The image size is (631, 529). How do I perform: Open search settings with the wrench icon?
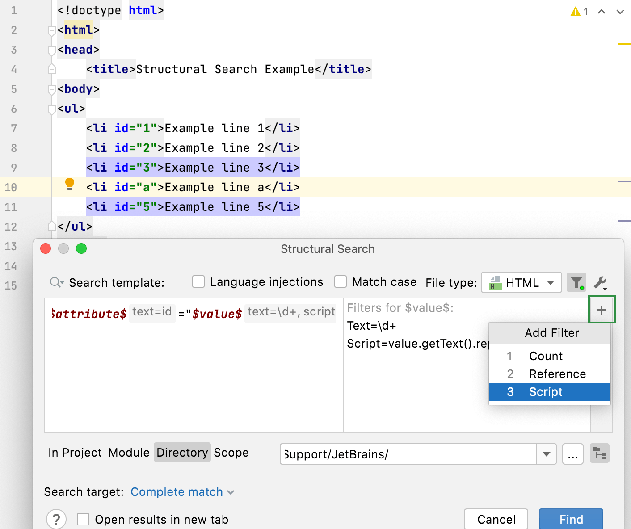pos(601,282)
